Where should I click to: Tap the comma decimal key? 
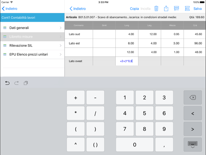click(x=164, y=145)
